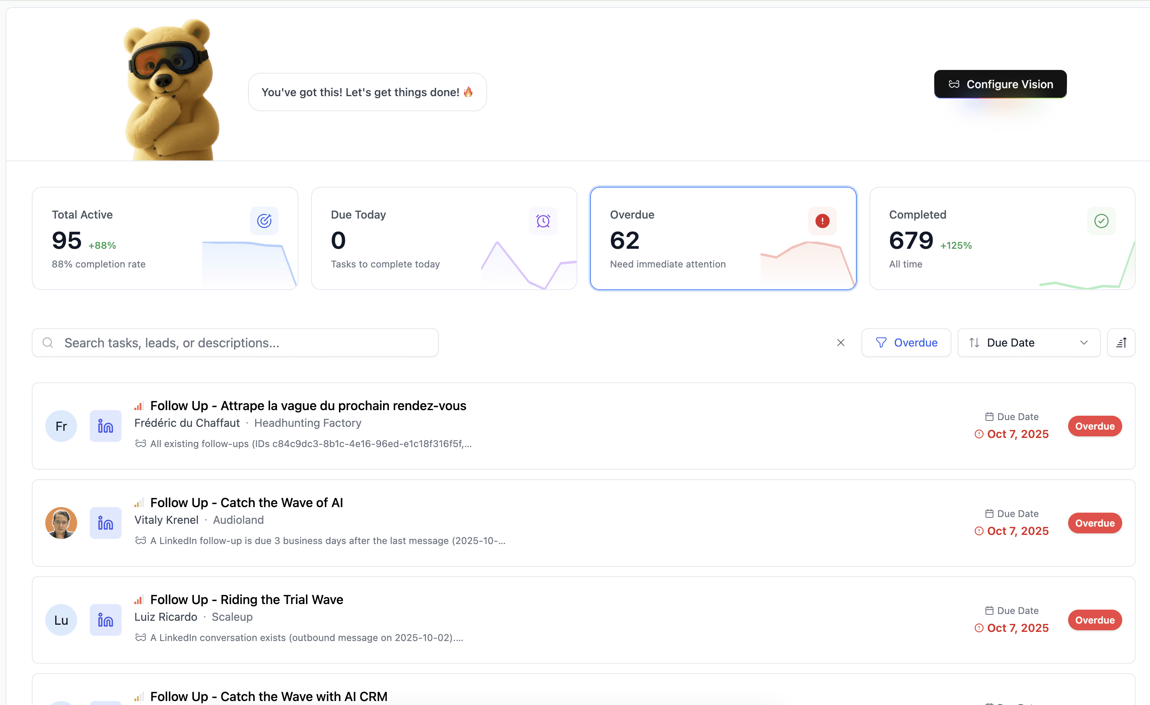Click the You've got this motivational message
The image size is (1150, 705).
coord(367,92)
